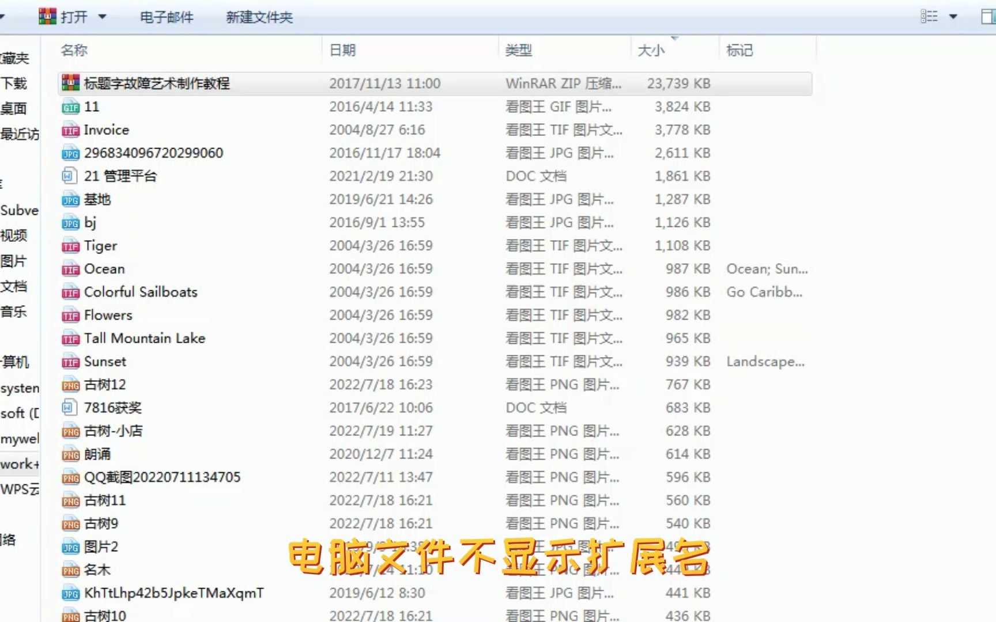Screen dimensions: 996x622
Task: Sort files by the 类型 column header
Action: [x=519, y=50]
